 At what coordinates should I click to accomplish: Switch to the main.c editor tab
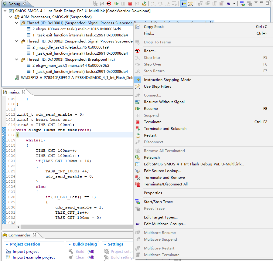pyautogui.click(x=14, y=92)
